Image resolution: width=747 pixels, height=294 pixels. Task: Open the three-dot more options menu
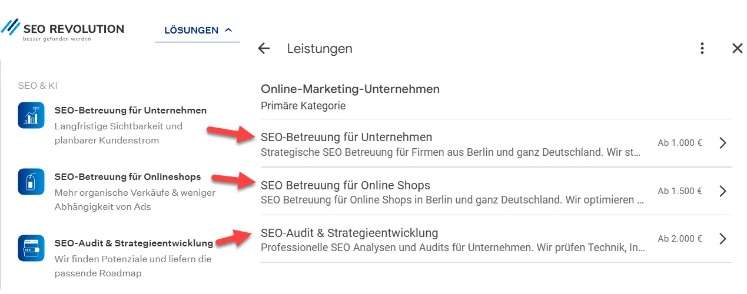pos(702,49)
